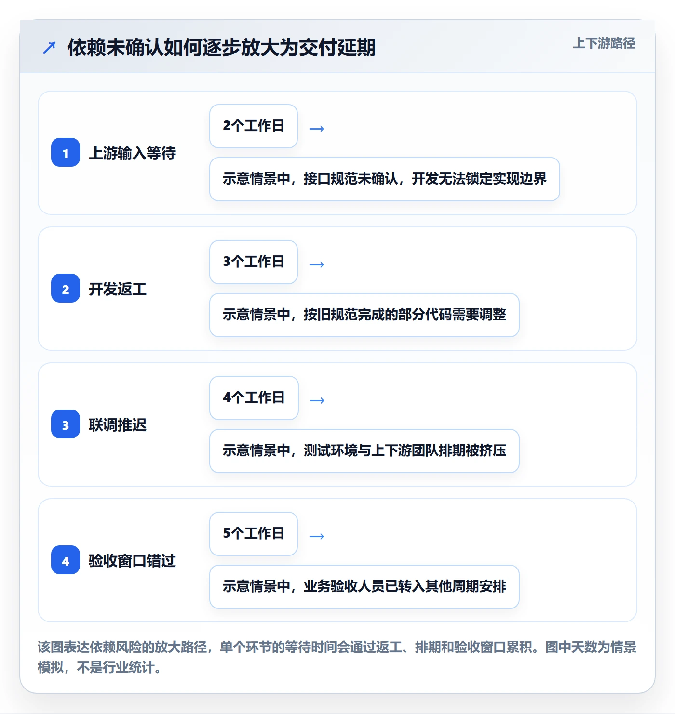Click the blue step badge numbered 4
Viewport: 675px width, 714px height.
[x=66, y=560]
